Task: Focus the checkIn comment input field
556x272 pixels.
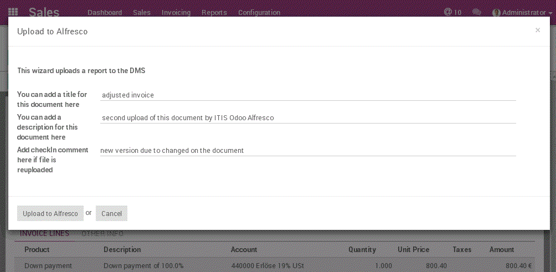Action: click(x=308, y=150)
